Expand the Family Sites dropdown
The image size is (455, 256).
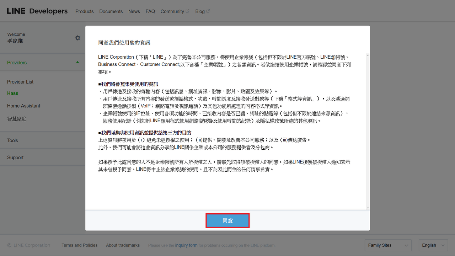(x=388, y=245)
